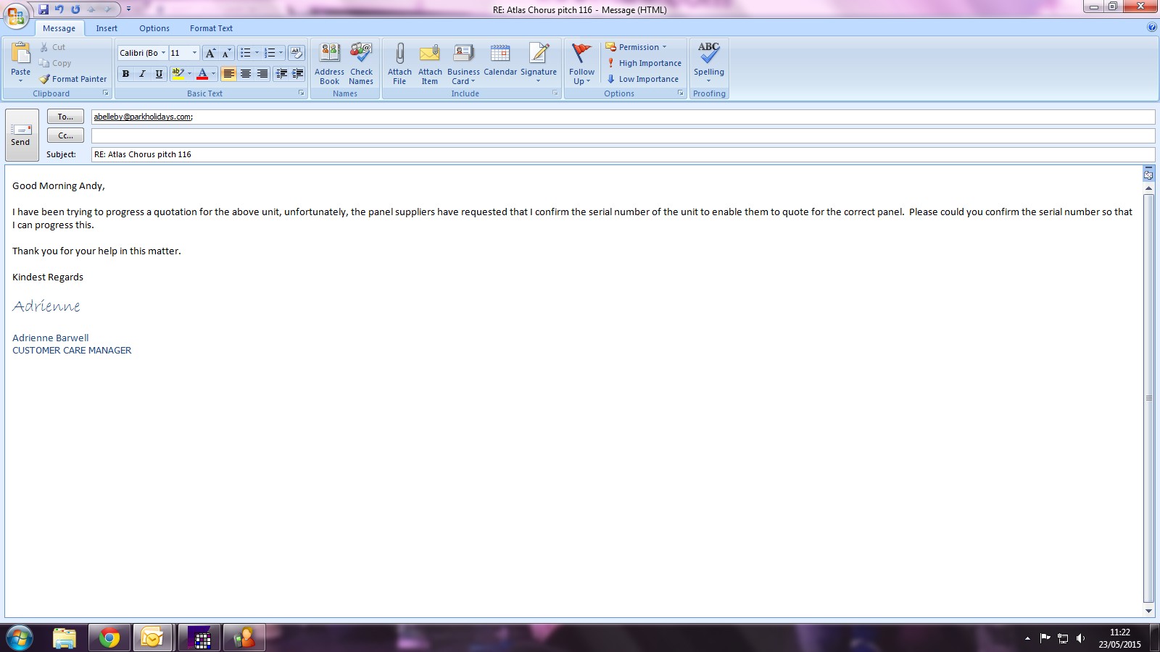Clear all formatting from selection

[x=297, y=53]
